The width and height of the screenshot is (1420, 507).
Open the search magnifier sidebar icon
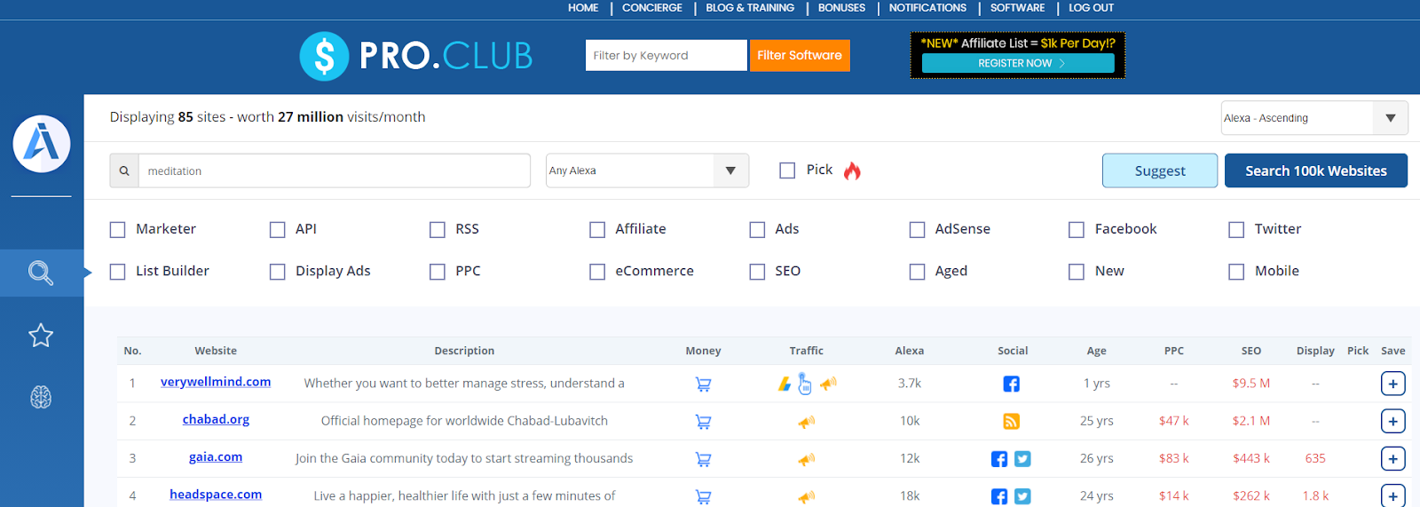(41, 273)
